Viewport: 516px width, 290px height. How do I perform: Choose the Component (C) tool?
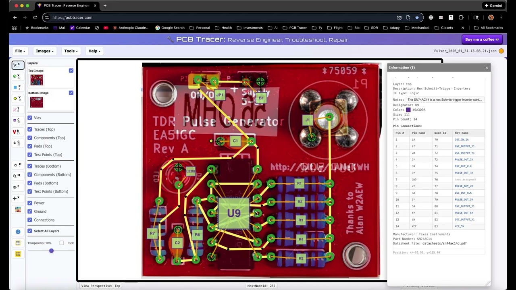tap(18, 120)
